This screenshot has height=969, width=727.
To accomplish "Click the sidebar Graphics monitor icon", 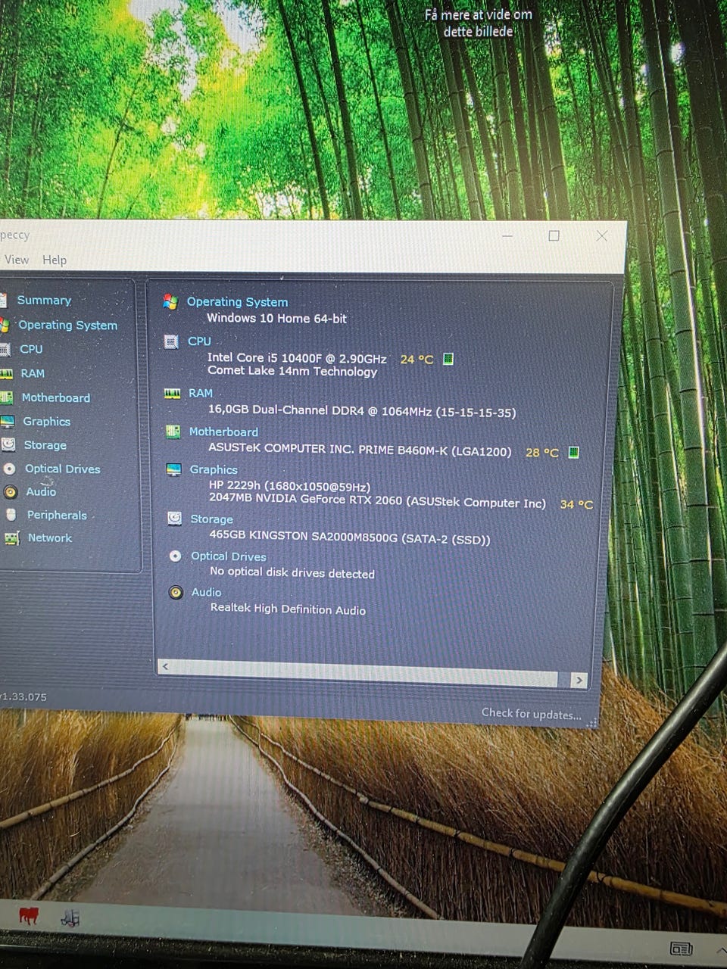I will (7, 422).
